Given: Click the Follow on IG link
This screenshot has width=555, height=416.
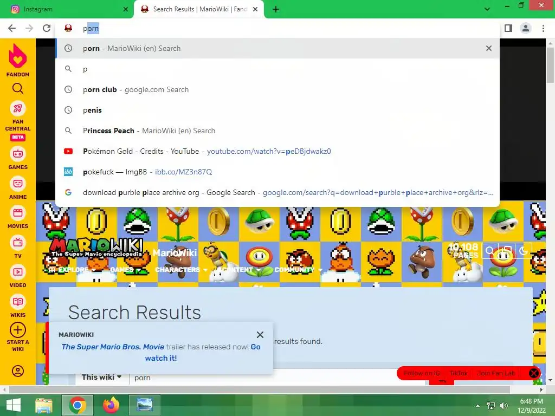Looking at the screenshot, I should point(422,373).
